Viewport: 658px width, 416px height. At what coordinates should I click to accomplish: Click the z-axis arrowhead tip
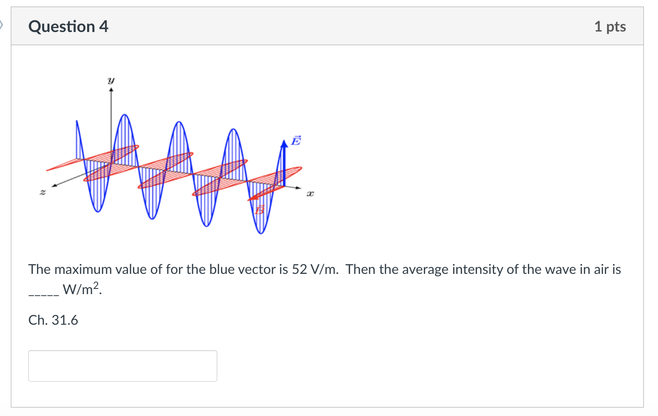(54, 185)
